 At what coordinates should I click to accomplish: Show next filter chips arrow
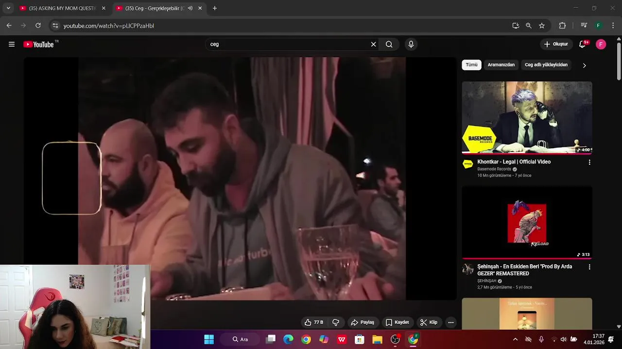pos(584,65)
